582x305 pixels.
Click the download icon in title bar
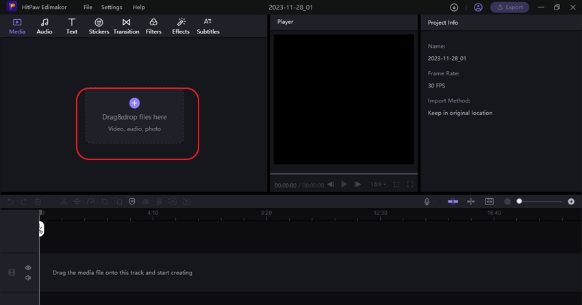pos(454,8)
